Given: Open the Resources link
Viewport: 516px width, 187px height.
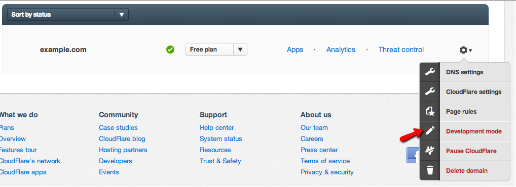Looking at the screenshot, I should point(215,150).
